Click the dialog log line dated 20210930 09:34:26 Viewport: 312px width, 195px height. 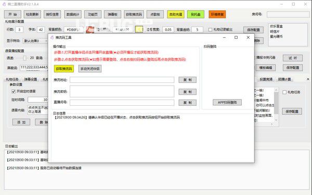pos(117,117)
